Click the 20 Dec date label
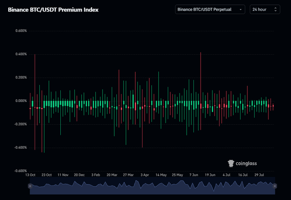Screen dimensions: 291x200 (79, 175)
